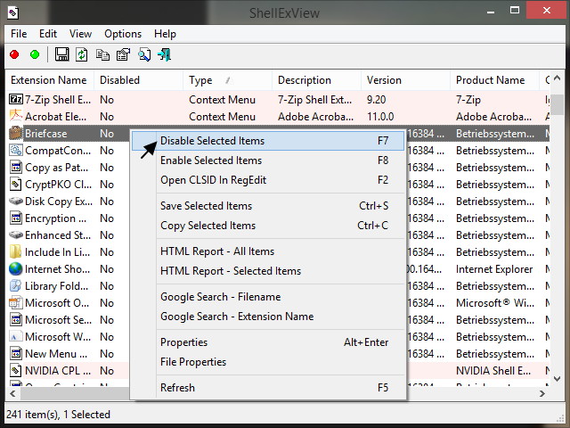Click the NVIDIA Shell E... product cell

coord(493,371)
